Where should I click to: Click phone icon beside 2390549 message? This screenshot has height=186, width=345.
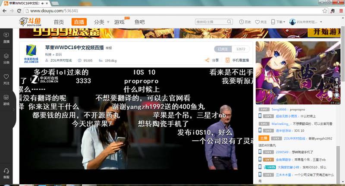pyautogui.click(x=260, y=152)
